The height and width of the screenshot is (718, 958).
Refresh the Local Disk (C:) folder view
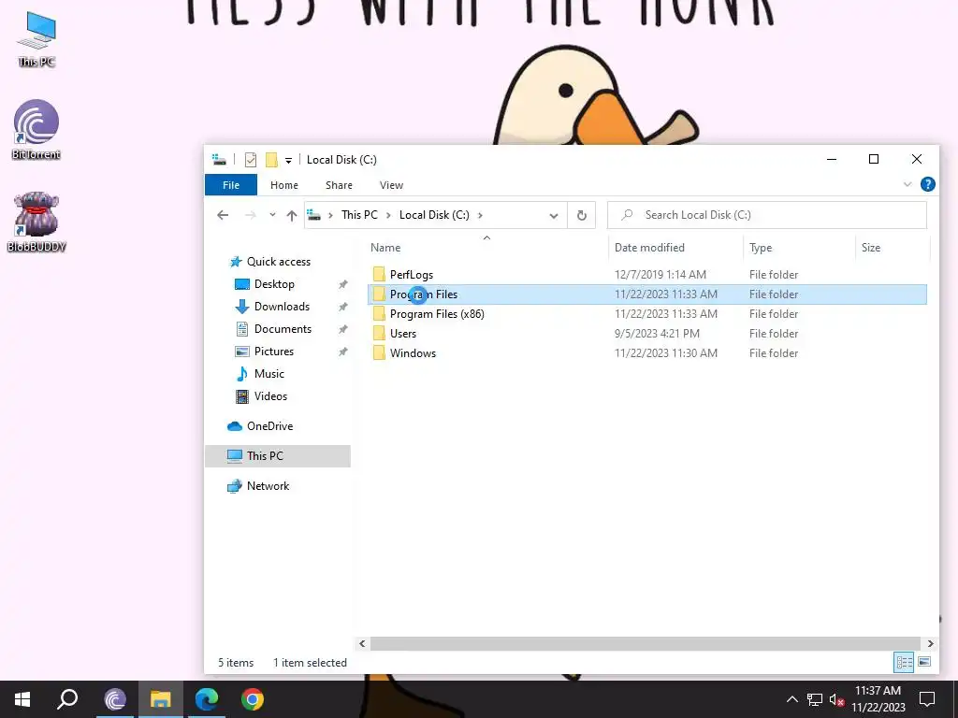tap(582, 215)
